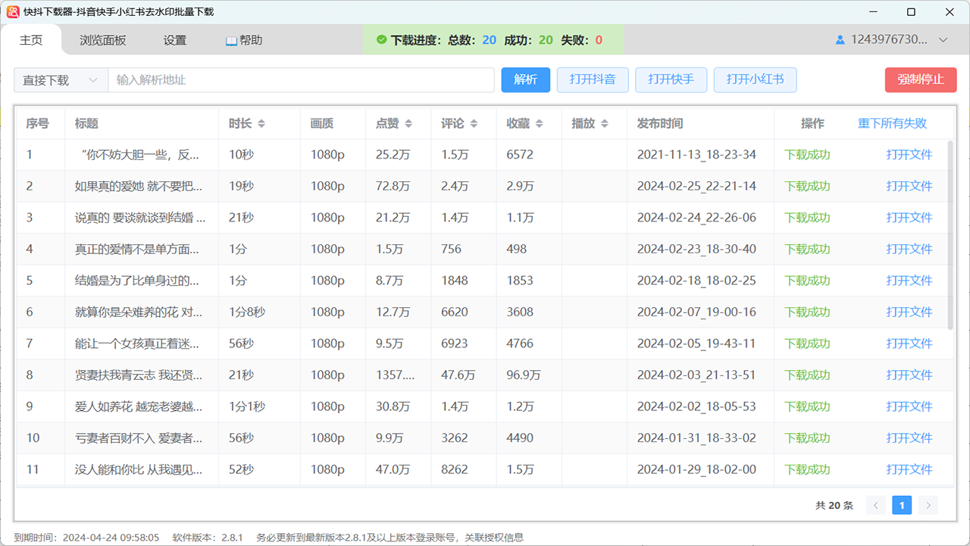970x546 pixels.
Task: Click the next page arrow
Action: (928, 505)
